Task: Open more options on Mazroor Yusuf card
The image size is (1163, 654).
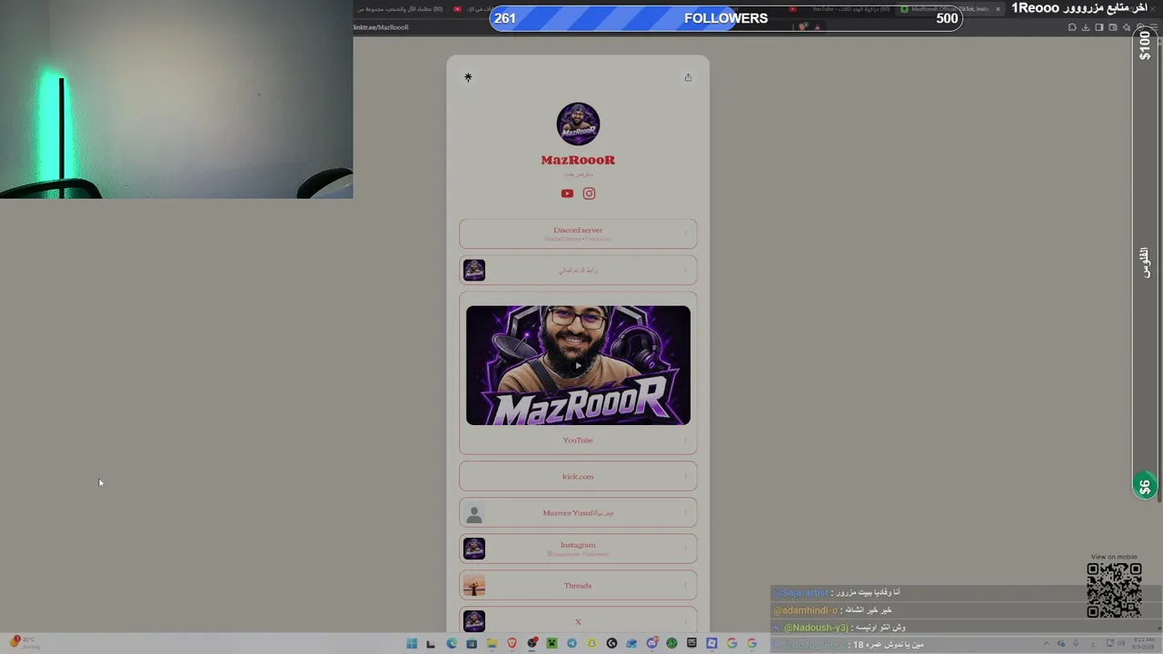Action: (x=686, y=512)
